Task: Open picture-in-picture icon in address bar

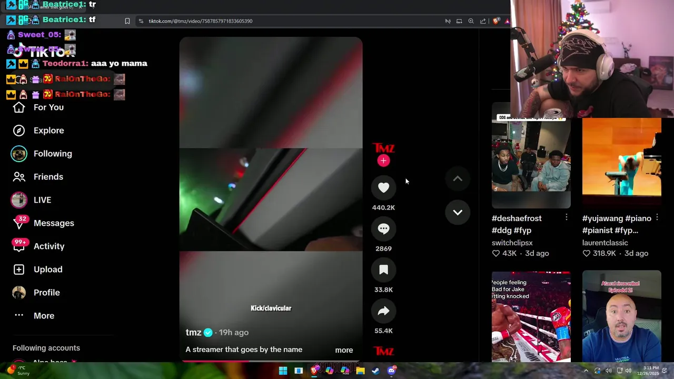Action: coord(459,21)
